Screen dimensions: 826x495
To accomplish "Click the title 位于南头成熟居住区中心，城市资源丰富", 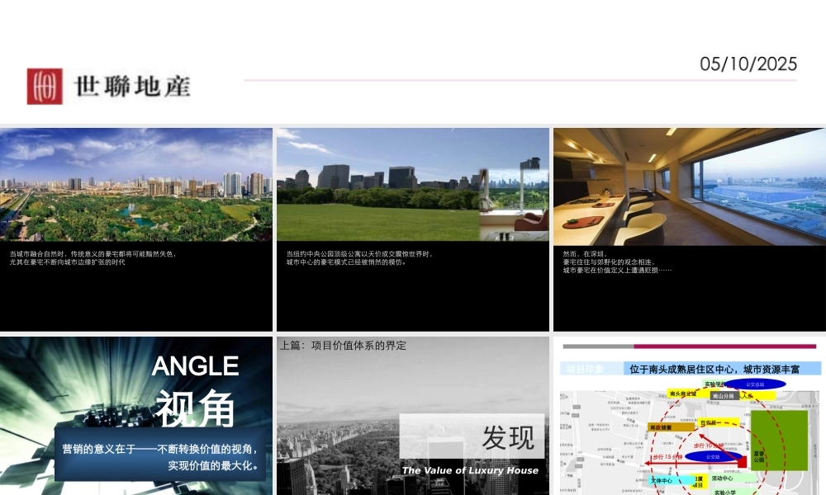I will coord(714,370).
